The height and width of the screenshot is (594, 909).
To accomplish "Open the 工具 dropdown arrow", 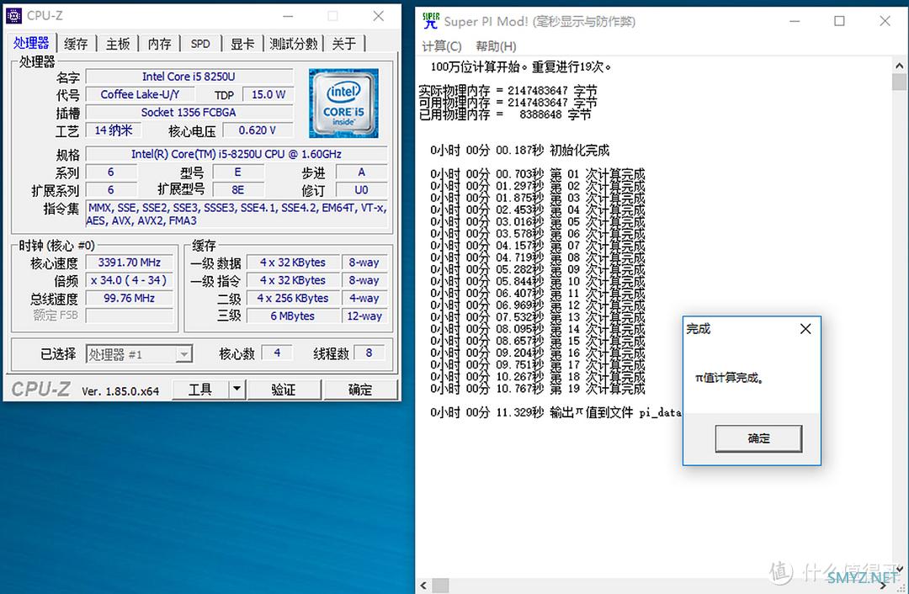I will tap(237, 389).
